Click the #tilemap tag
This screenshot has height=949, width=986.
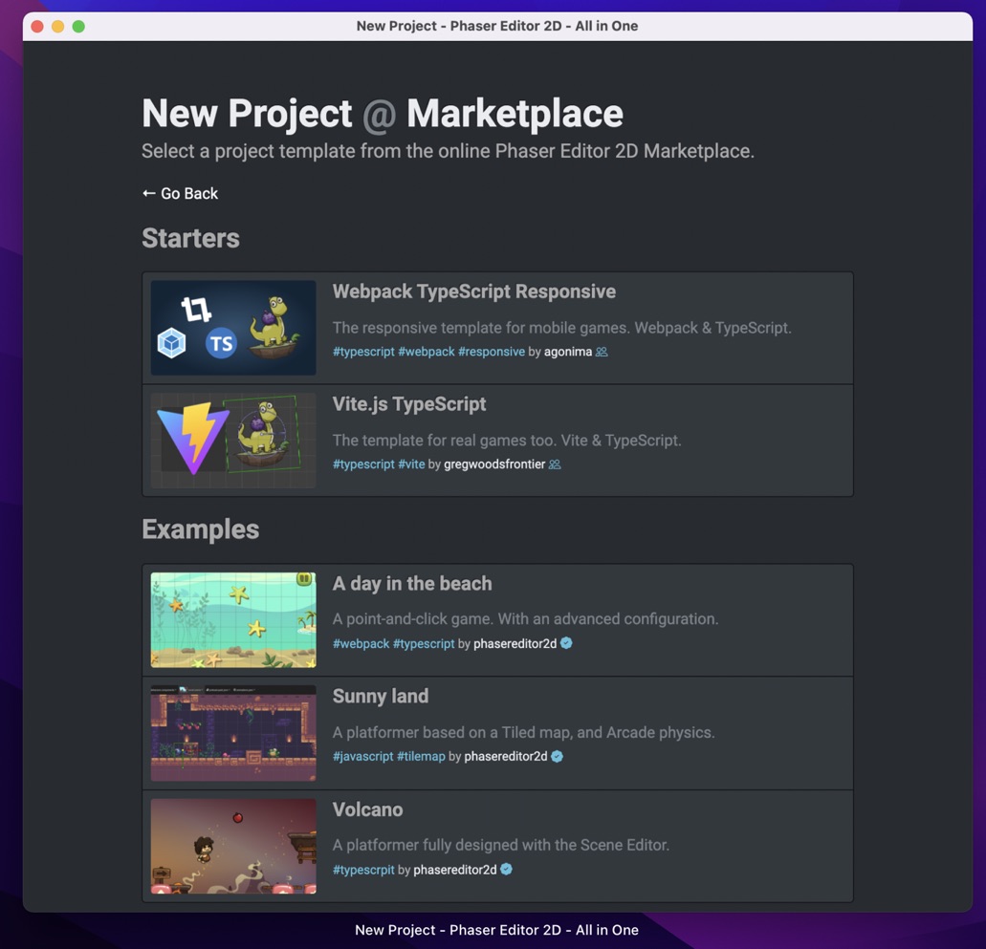pos(421,757)
